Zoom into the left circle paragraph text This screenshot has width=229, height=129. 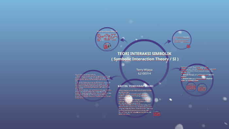[93, 86]
